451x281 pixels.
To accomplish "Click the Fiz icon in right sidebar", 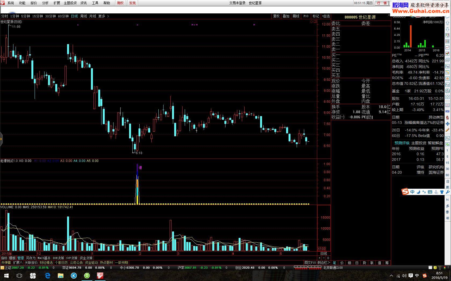I will pos(447,85).
